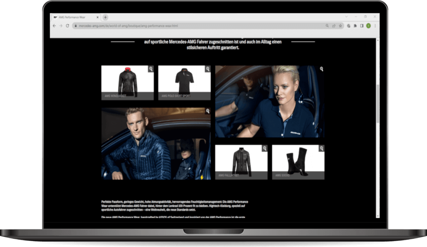Screen dimensions: 427x247
Task: Open the AMG Polo Shirt Sport thumbnail
Action: [184, 82]
